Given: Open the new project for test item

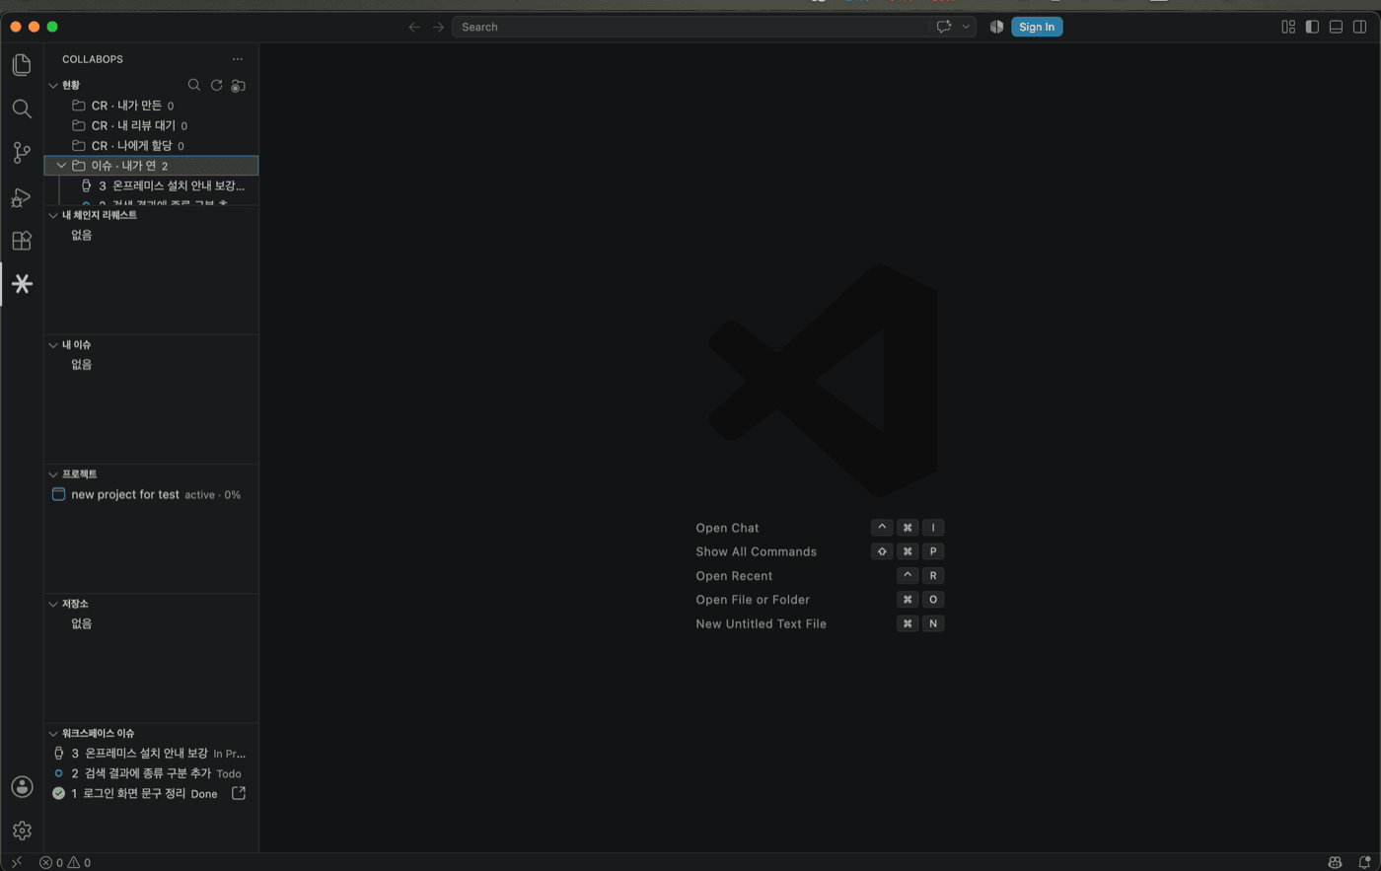Looking at the screenshot, I should tap(151, 494).
